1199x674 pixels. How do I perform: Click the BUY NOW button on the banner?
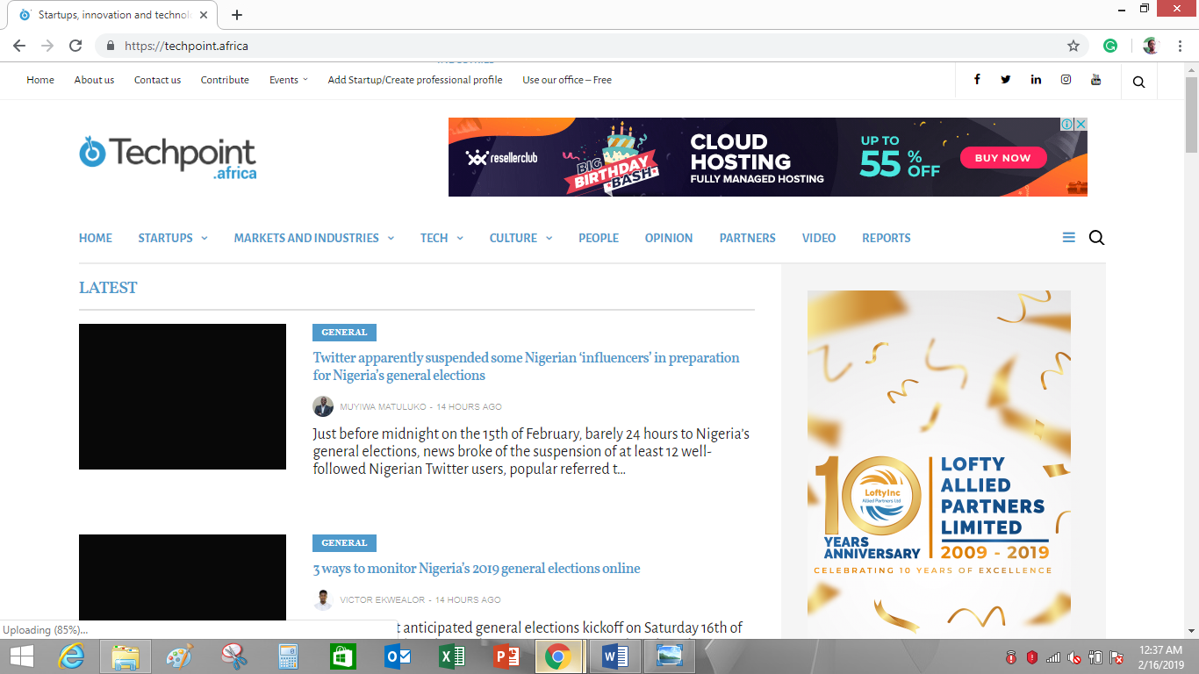point(1002,158)
